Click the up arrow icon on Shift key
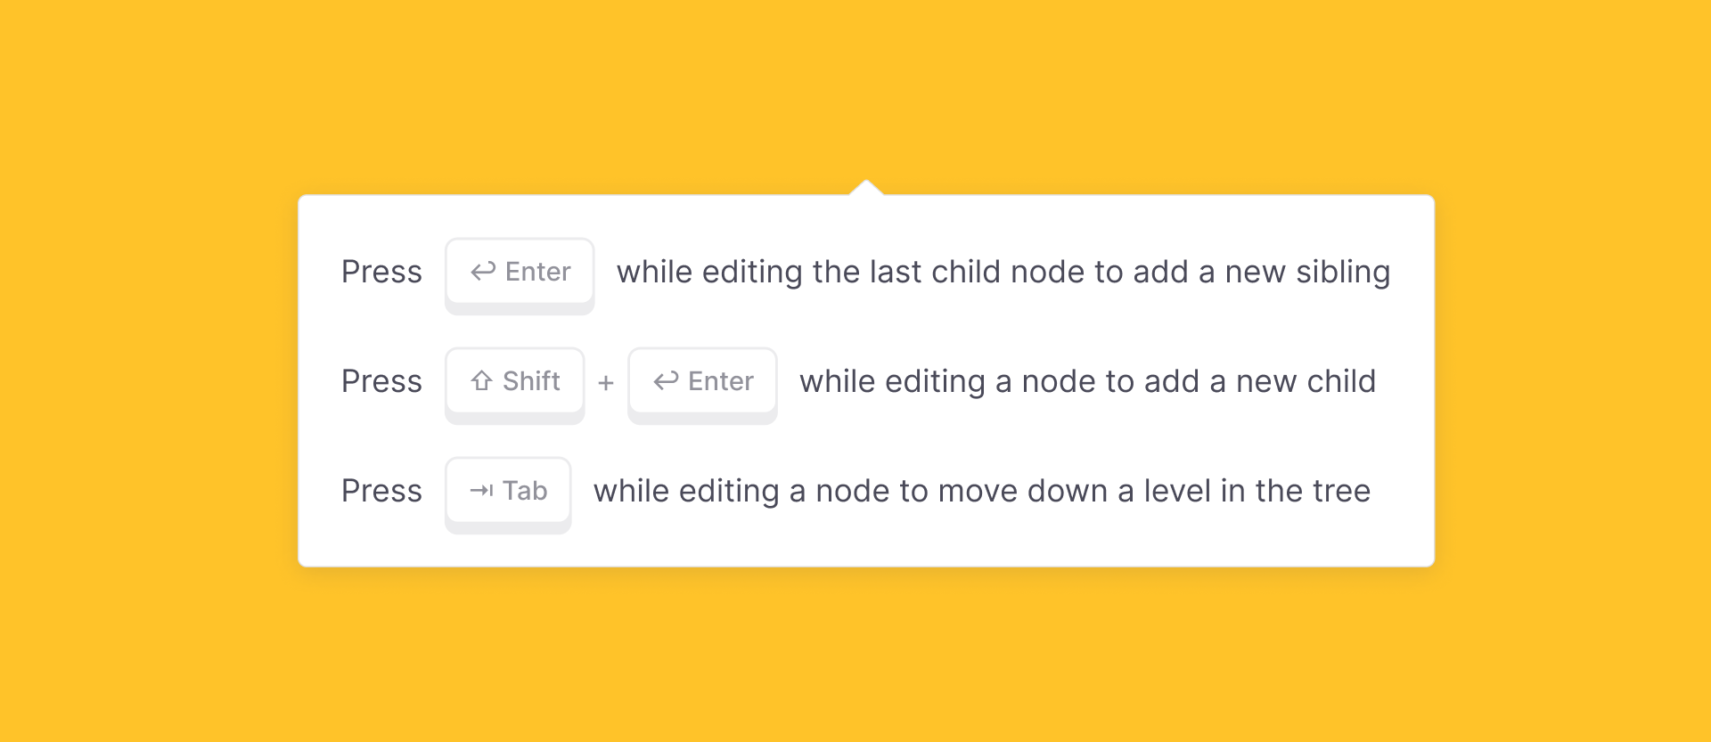The image size is (1711, 742). (x=482, y=381)
